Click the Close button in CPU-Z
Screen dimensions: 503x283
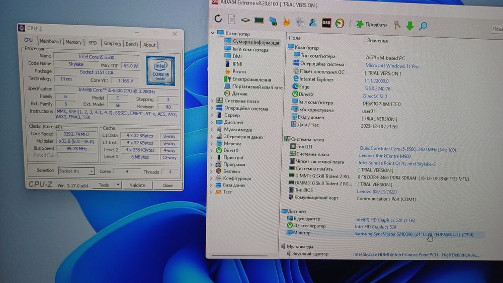point(167,185)
